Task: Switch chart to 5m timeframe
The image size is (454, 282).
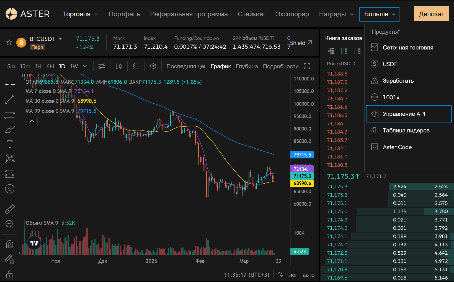Action: coord(11,66)
